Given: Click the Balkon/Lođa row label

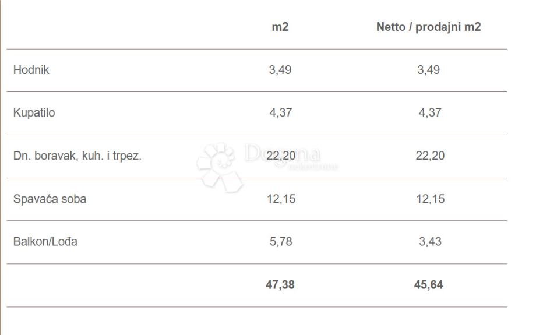Looking at the screenshot, I should (x=45, y=242).
